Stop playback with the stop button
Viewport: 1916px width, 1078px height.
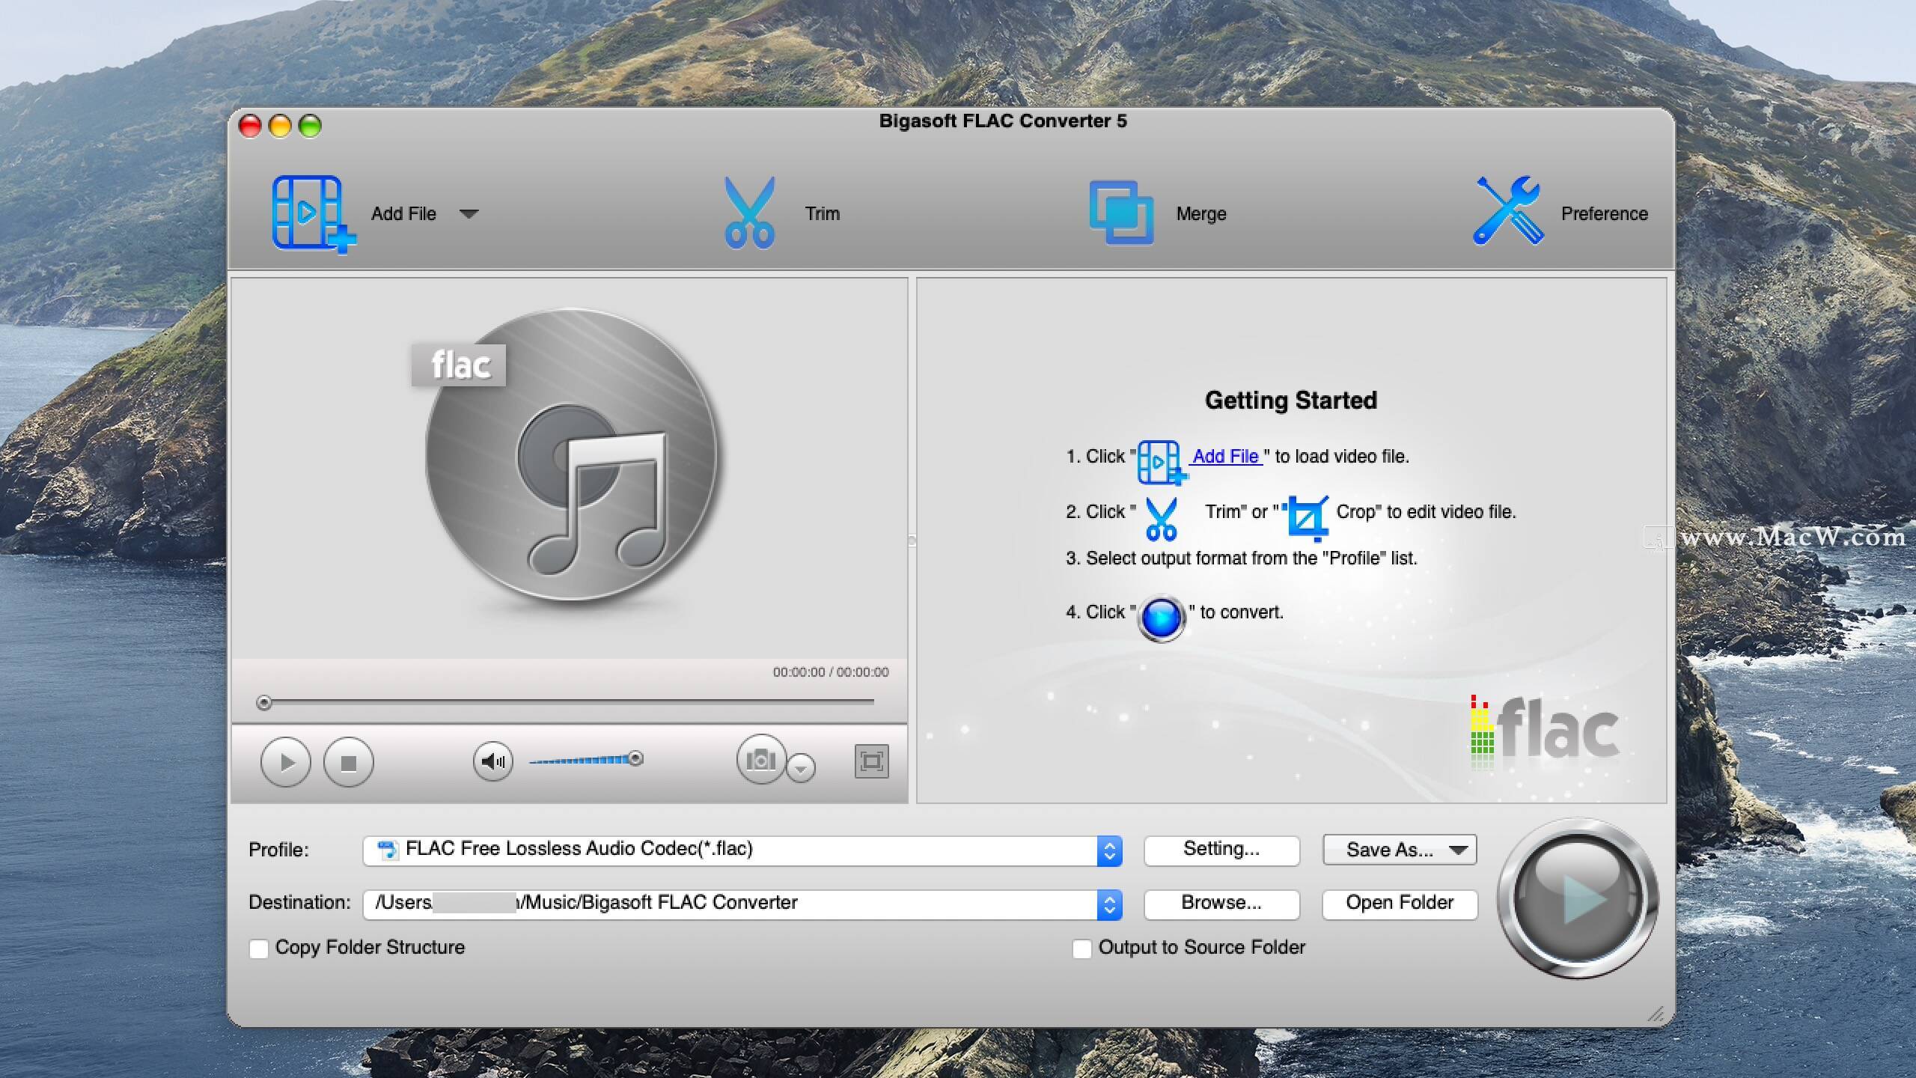[348, 762]
